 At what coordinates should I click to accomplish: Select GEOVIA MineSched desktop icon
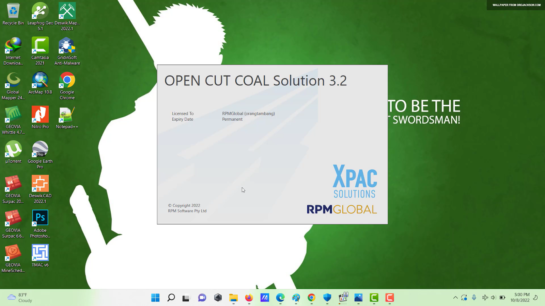pyautogui.click(x=13, y=259)
